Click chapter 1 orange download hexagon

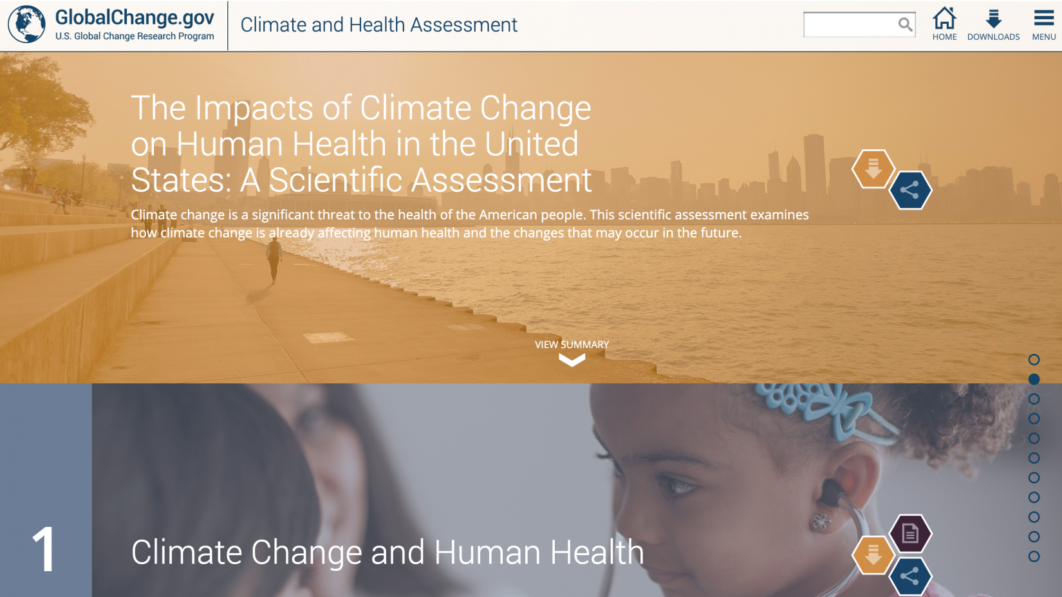click(873, 555)
